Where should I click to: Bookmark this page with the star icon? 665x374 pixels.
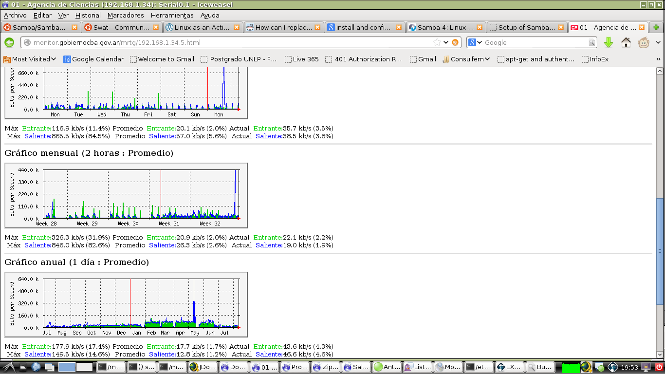(437, 42)
